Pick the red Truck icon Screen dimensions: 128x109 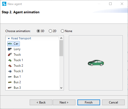click(x=10, y=55)
